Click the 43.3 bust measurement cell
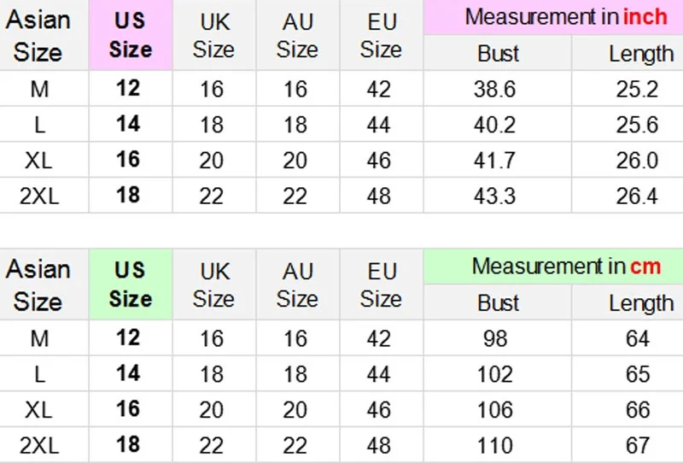 coord(495,196)
